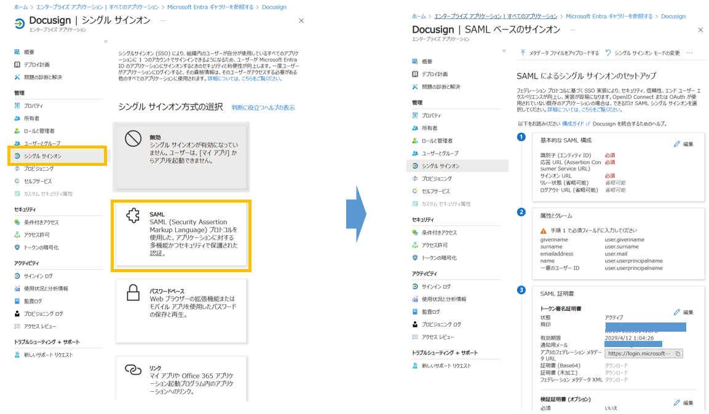Viewport: 709px width, 414px height.
Task: Click Microsoft Entra ギャラリー breadcrumb in left pane
Action: pos(210,7)
